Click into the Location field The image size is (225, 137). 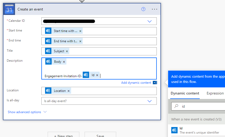point(99,91)
